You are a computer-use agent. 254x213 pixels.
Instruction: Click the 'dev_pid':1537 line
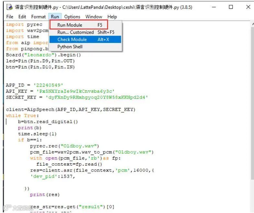[53, 176]
